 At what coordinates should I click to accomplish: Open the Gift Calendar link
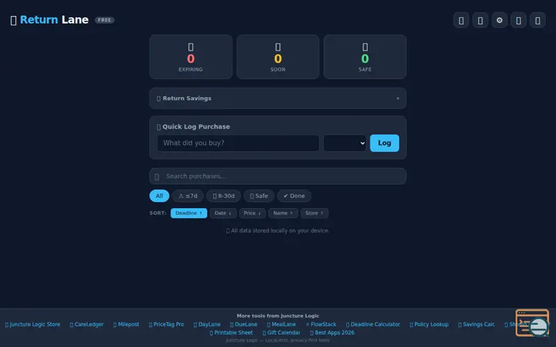[281, 332]
